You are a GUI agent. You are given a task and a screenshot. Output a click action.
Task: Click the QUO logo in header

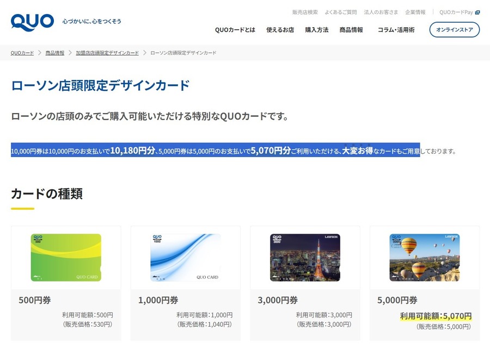pyautogui.click(x=32, y=22)
